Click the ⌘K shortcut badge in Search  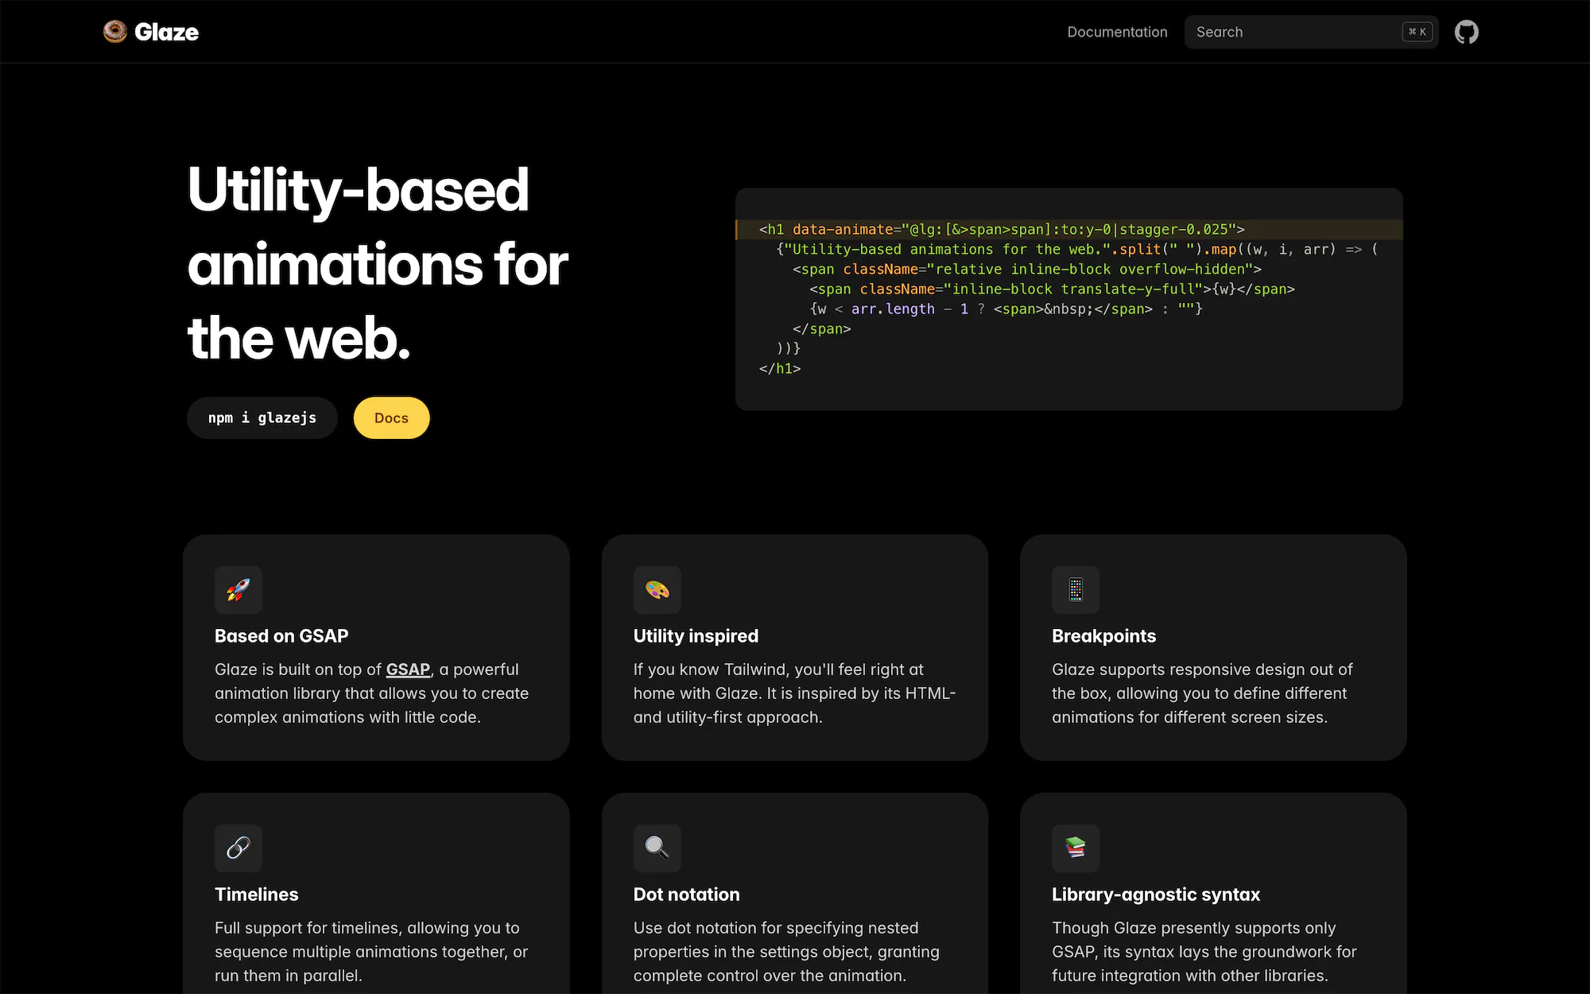(x=1416, y=32)
